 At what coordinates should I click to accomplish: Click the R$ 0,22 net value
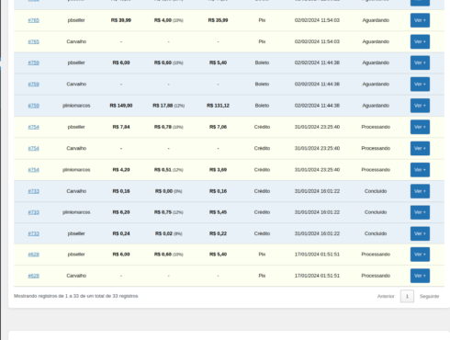(x=218, y=233)
